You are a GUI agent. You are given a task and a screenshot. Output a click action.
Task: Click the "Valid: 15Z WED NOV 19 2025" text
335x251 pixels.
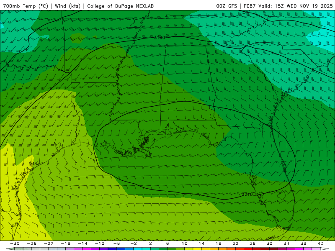pyautogui.click(x=296, y=6)
